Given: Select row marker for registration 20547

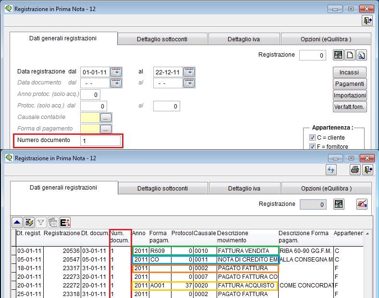Looking at the screenshot, I should [13, 259].
